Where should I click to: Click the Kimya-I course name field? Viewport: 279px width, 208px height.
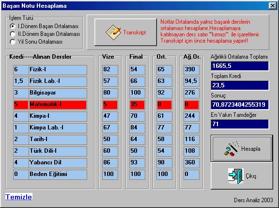[x=58, y=116]
